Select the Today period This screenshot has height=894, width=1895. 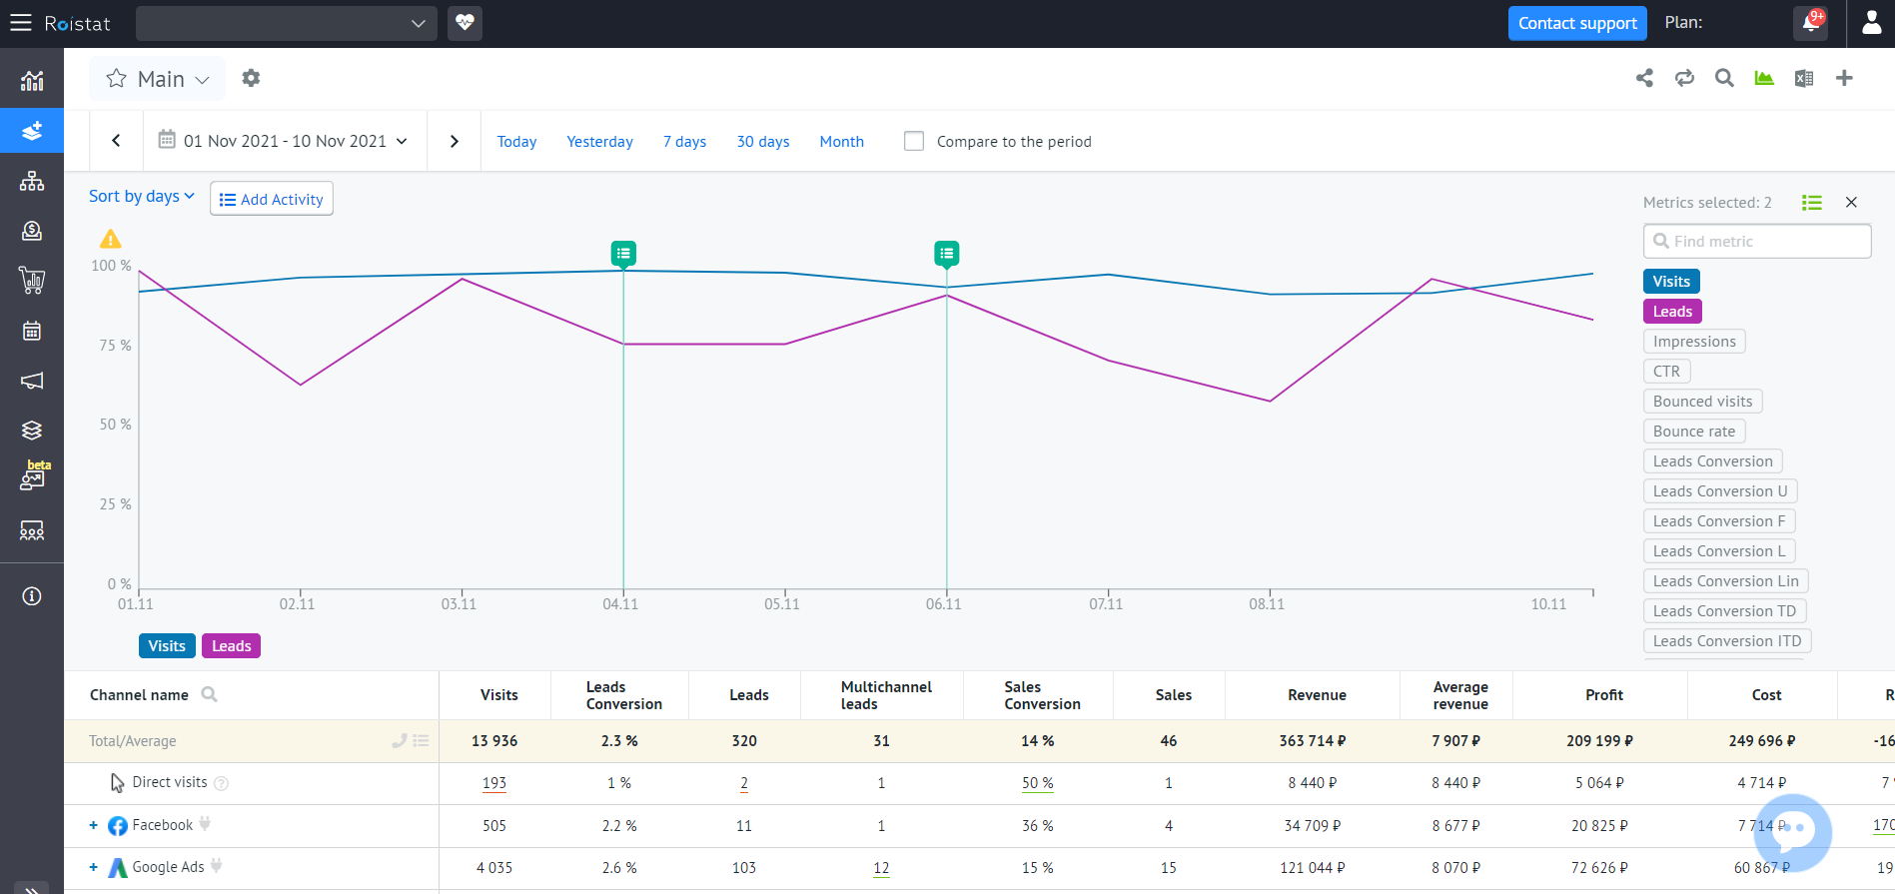pyautogui.click(x=516, y=142)
